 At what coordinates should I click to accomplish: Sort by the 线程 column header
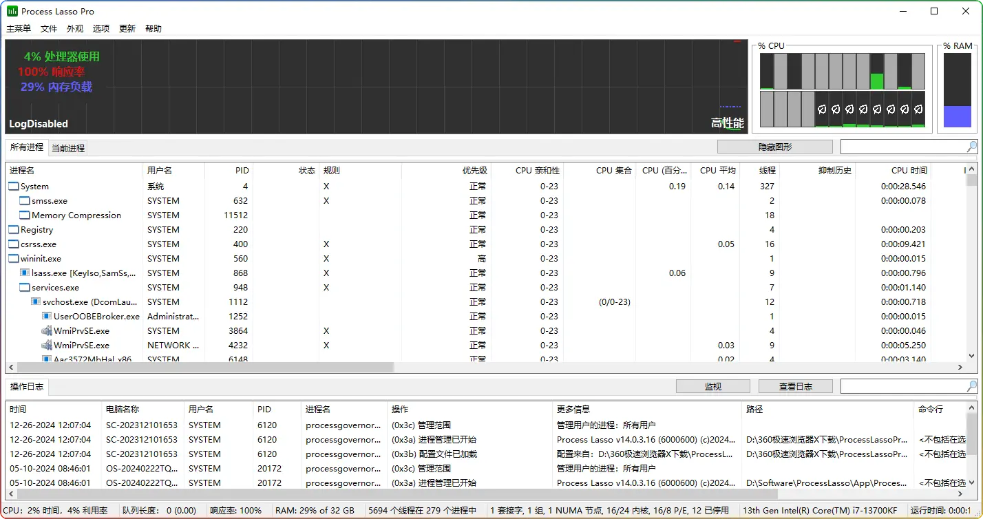[759, 170]
